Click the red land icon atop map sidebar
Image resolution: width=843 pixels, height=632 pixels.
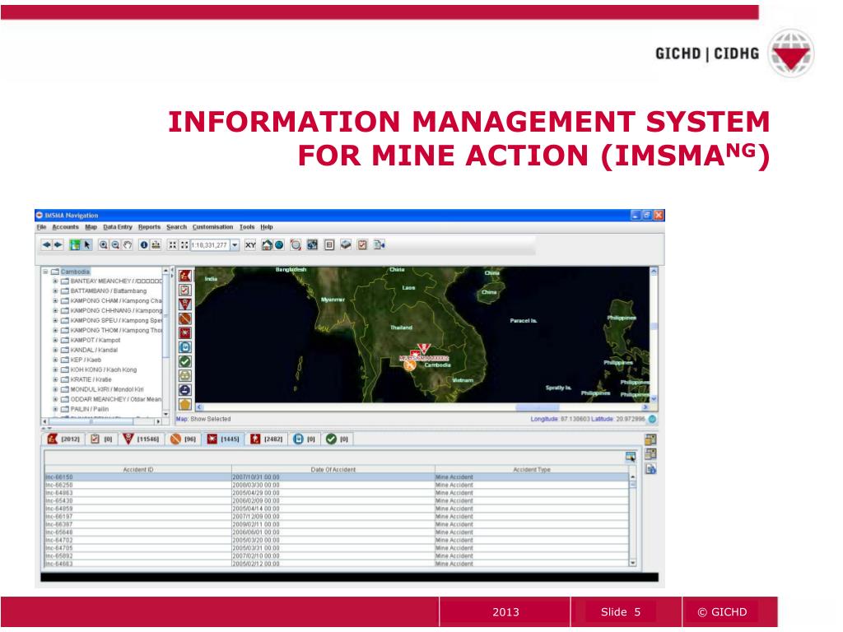coord(185,276)
